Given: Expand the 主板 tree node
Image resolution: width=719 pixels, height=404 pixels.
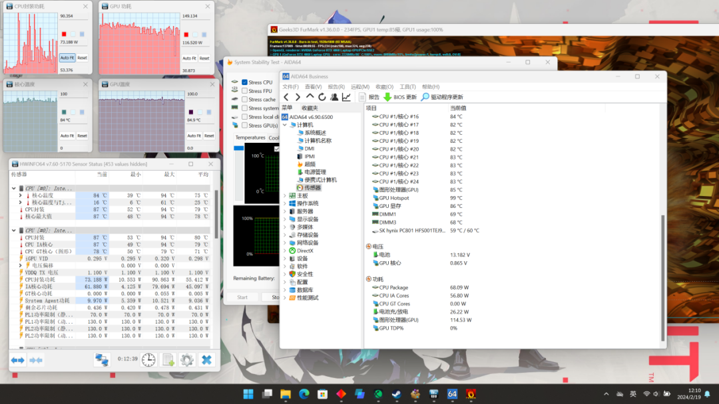Looking at the screenshot, I should pos(285,195).
